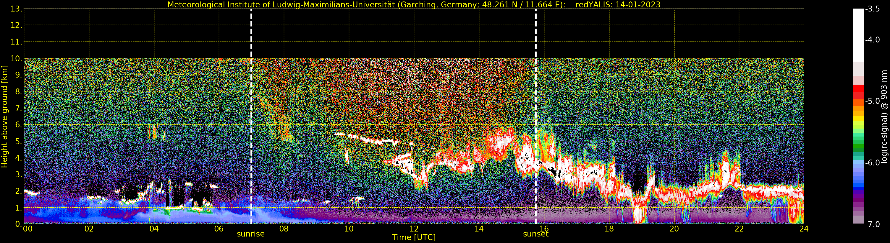Click the '-5.0' colorbar tick label
Image resolution: width=890 pixels, height=243 pixels.
tap(872, 101)
